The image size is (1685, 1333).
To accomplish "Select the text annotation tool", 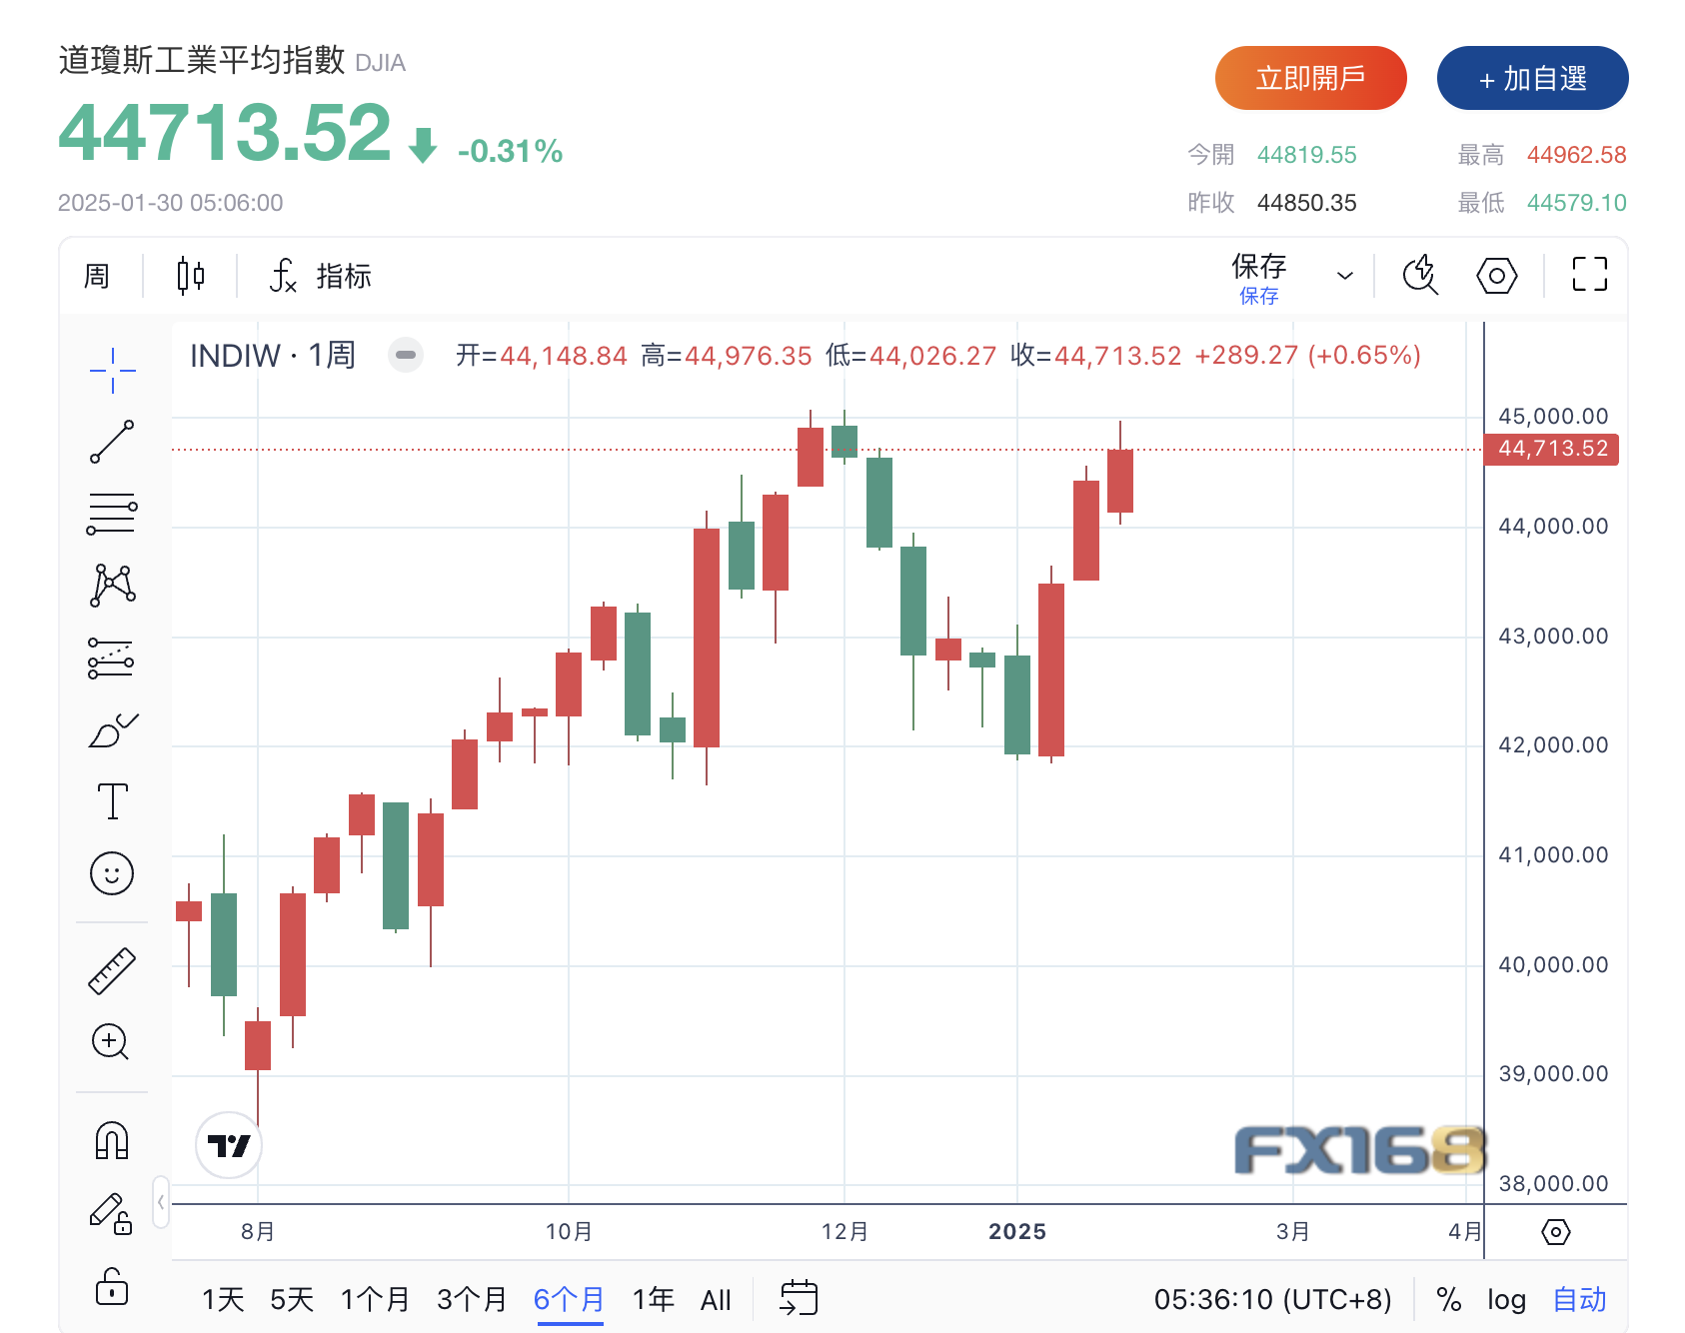I will 112,801.
